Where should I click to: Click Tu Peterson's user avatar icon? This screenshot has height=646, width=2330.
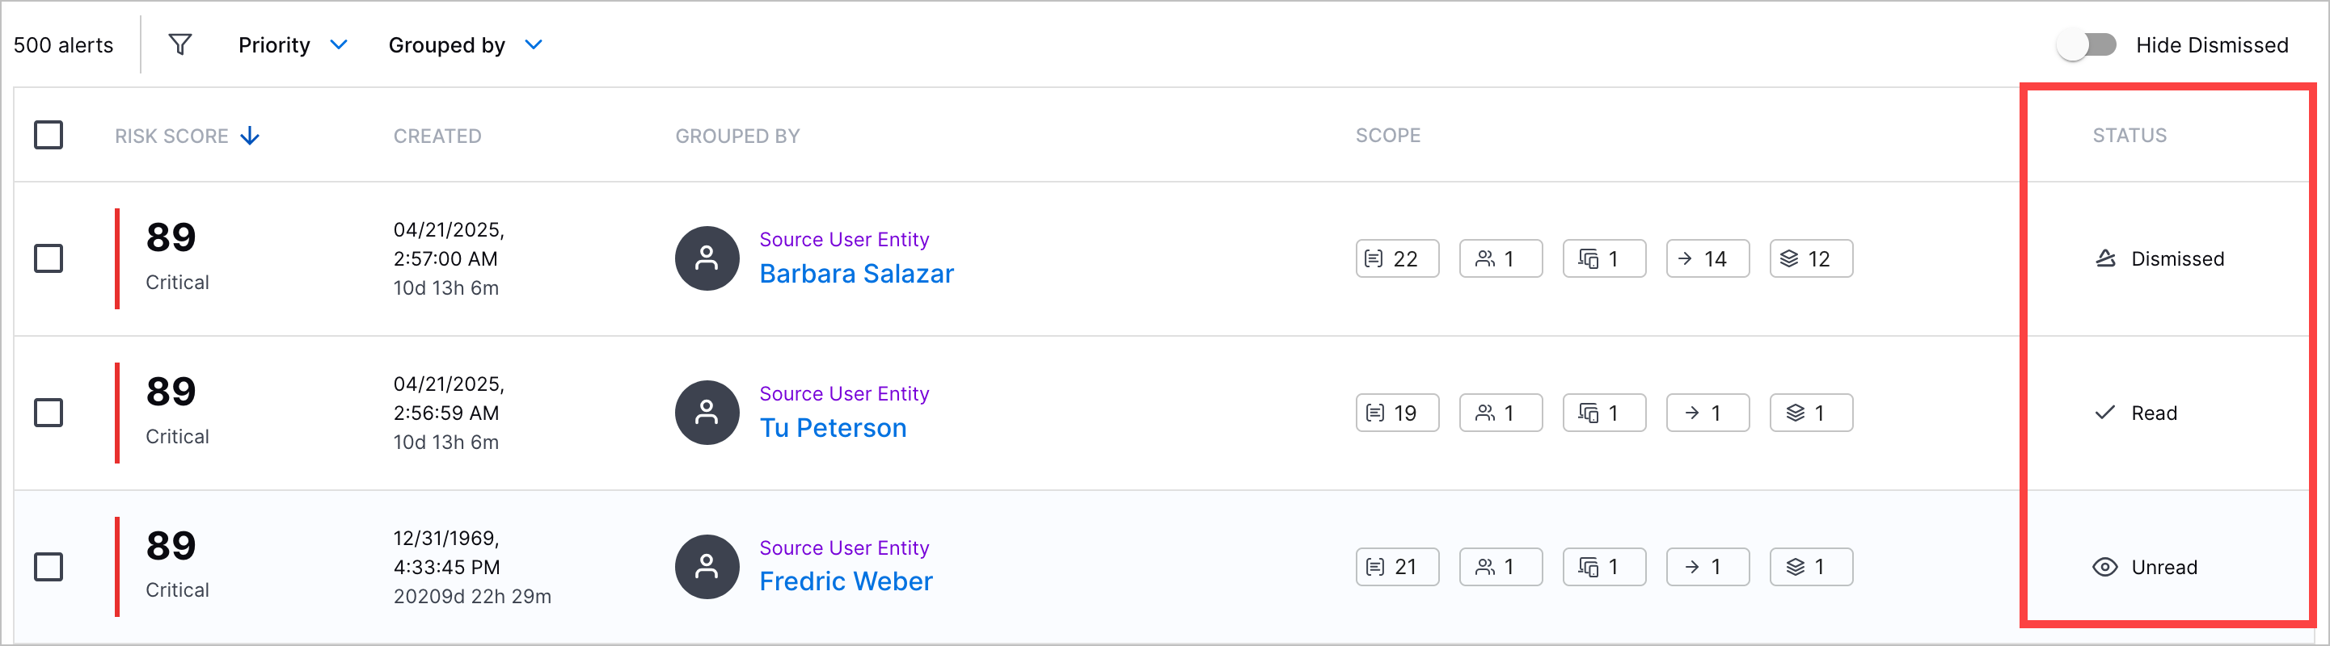click(x=707, y=413)
